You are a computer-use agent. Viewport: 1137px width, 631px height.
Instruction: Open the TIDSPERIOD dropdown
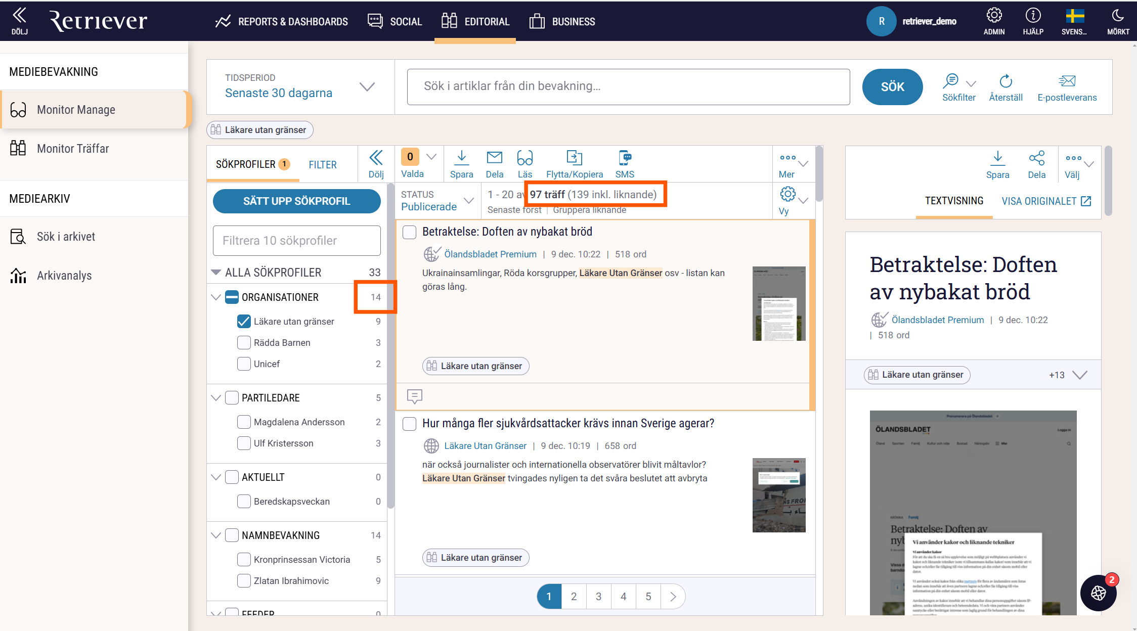click(x=300, y=86)
